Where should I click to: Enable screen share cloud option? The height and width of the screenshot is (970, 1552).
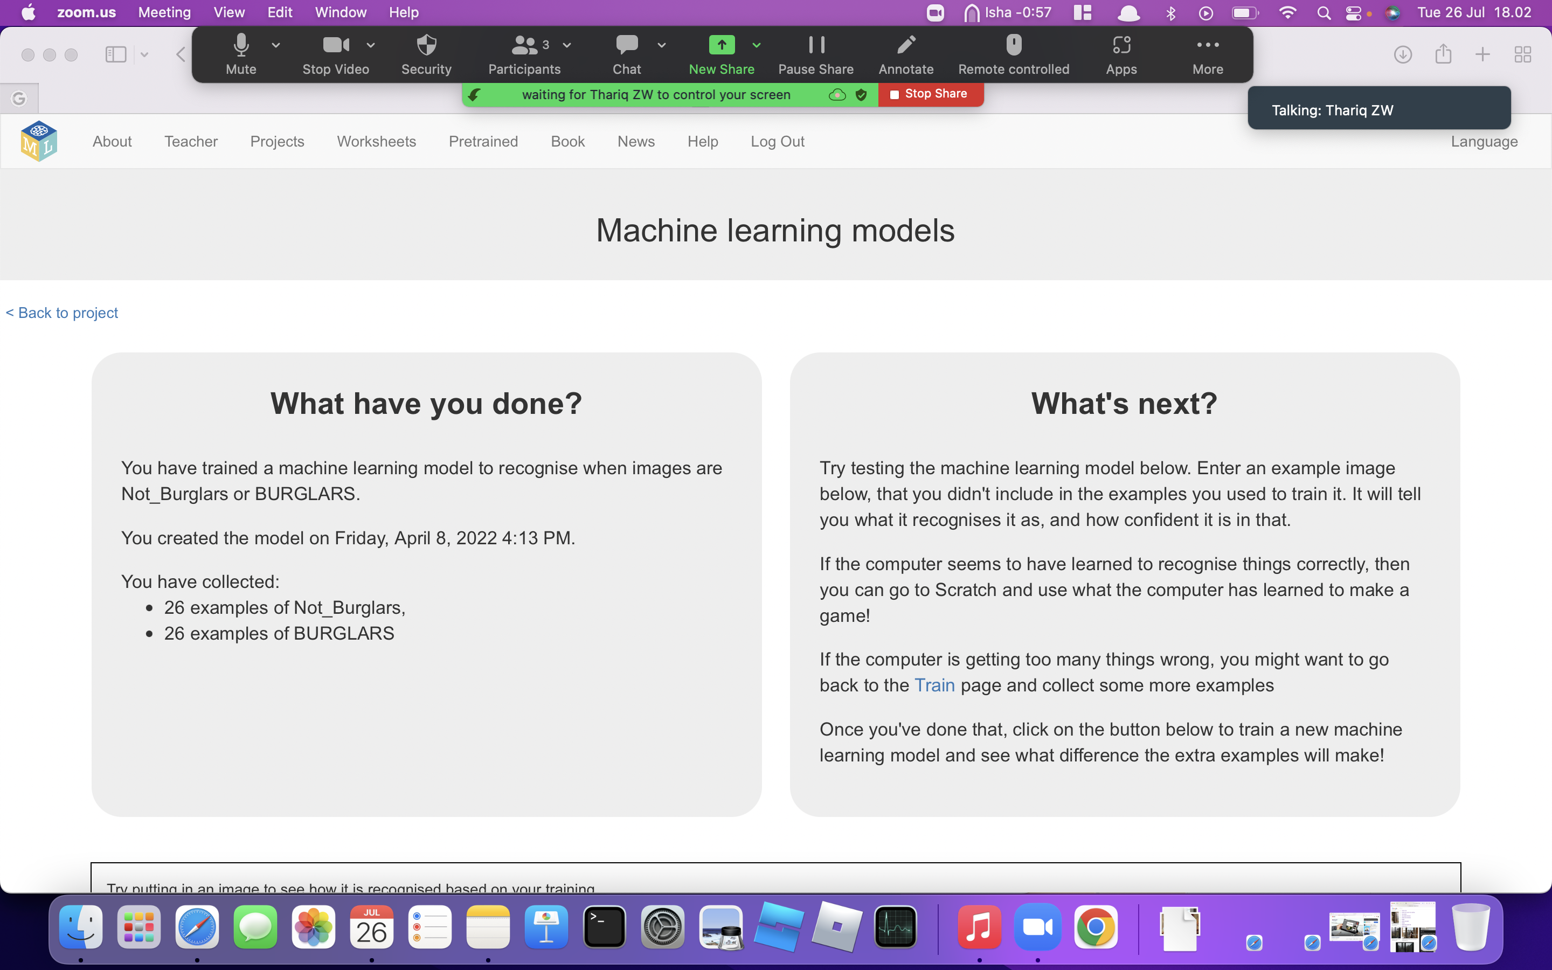pos(837,94)
